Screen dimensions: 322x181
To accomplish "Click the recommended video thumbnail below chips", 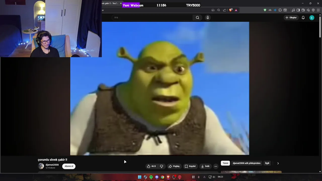I will pyautogui.click(x=251, y=172).
